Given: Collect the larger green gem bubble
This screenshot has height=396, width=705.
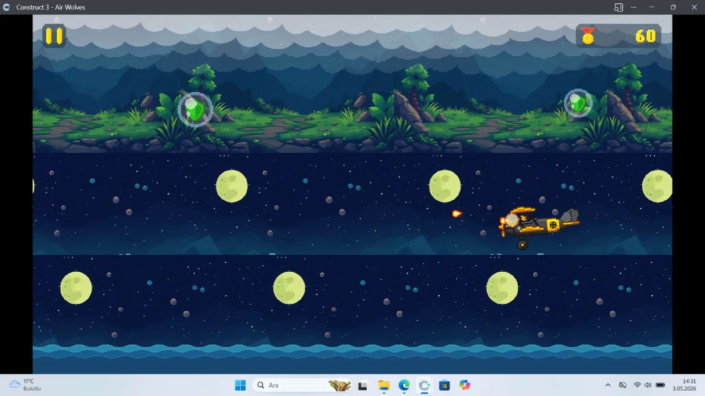Looking at the screenshot, I should tap(195, 109).
